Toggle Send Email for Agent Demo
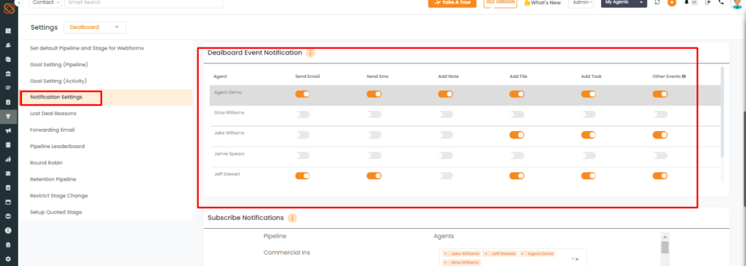 tap(302, 94)
